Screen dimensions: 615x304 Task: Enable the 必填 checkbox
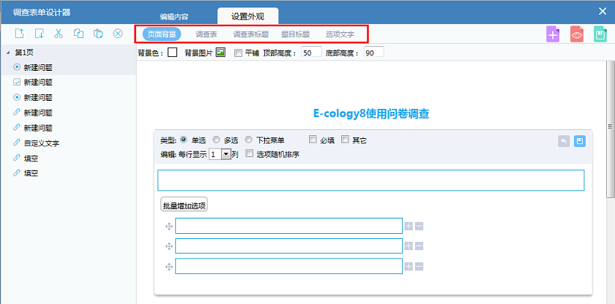tap(313, 140)
